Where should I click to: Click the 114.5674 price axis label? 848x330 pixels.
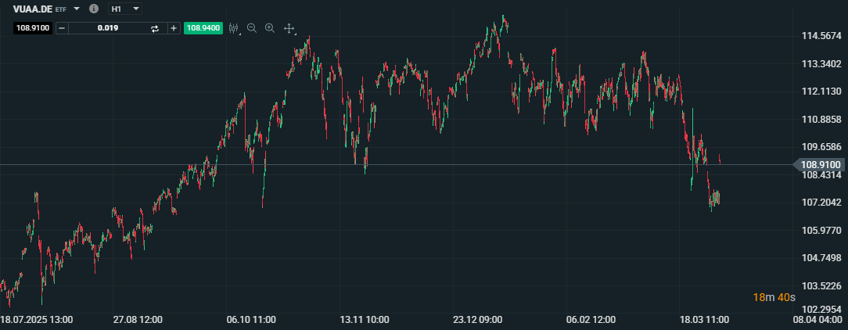coord(821,36)
